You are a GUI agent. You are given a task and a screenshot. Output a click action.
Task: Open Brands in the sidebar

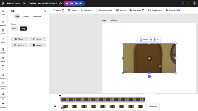pyautogui.click(x=3, y=32)
